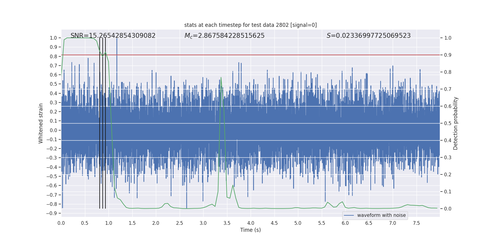Click the blue line sample in legend
This screenshot has height=244, width=489.
pos(349,215)
